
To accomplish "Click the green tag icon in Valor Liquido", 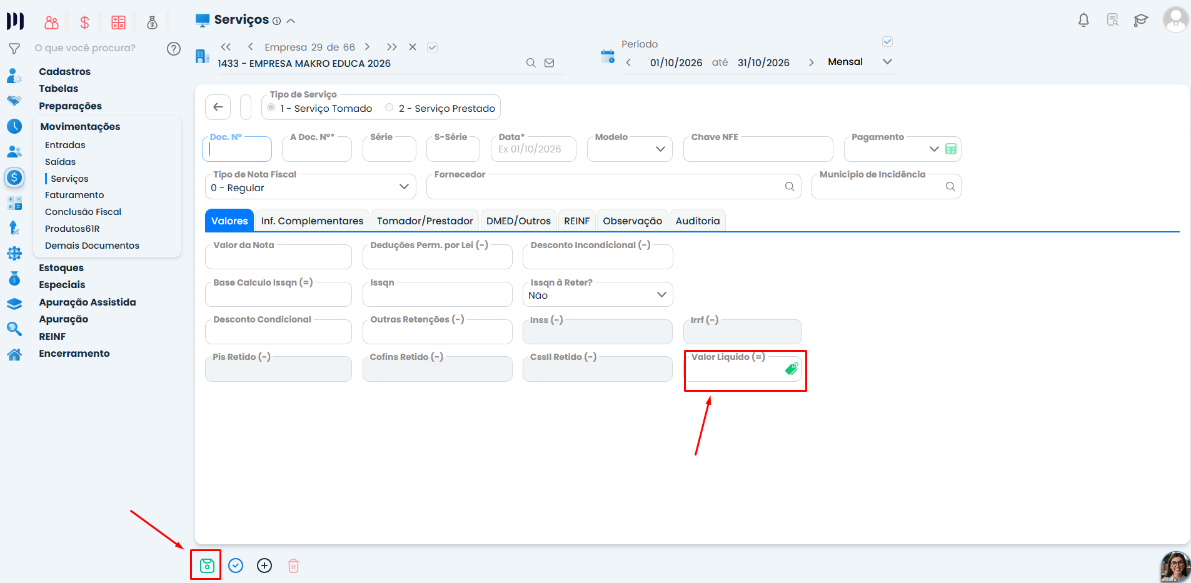I will point(791,369).
